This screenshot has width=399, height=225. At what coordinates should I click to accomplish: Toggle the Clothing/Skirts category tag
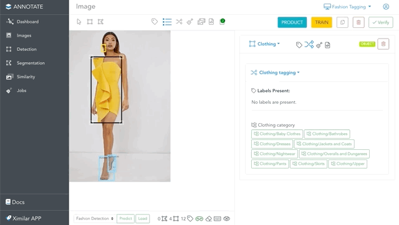(x=309, y=163)
